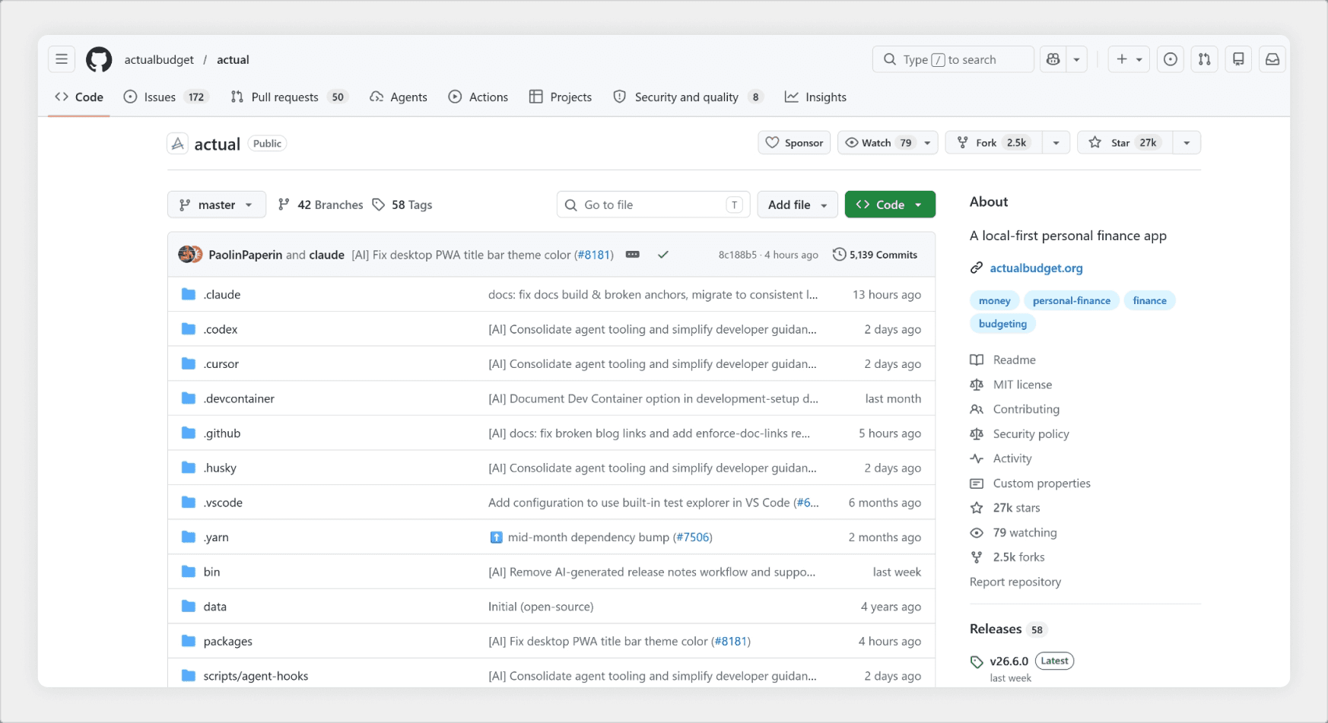
Task: Select the personal-finance topic tag
Action: 1072,300
